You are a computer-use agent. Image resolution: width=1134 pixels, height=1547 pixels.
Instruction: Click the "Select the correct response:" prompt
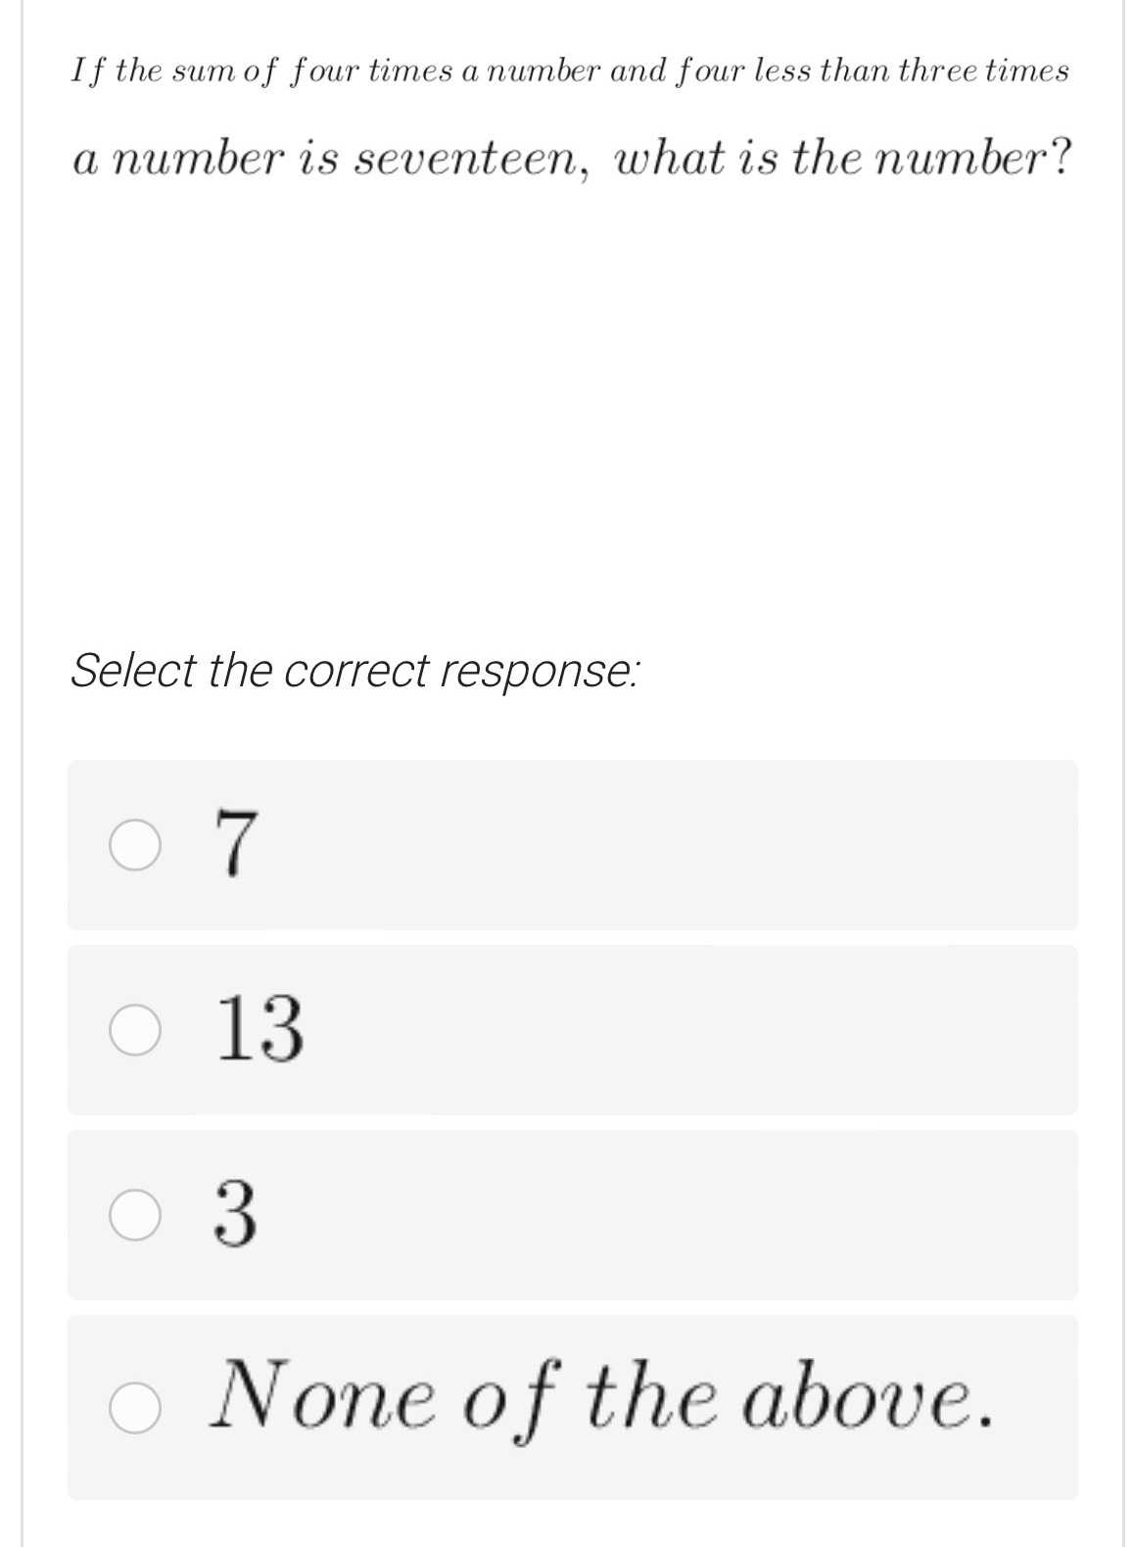click(x=355, y=671)
